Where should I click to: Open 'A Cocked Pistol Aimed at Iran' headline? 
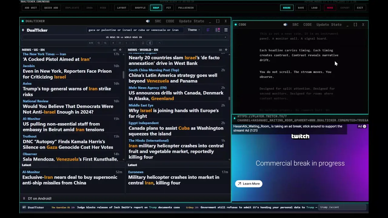pos(57,59)
